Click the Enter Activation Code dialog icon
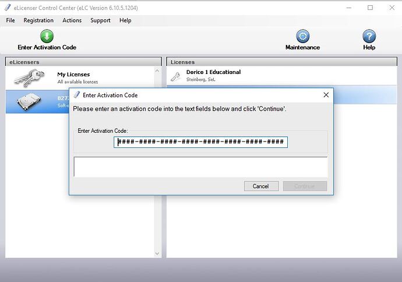Screen dimensions: 402x282 pos(76,95)
